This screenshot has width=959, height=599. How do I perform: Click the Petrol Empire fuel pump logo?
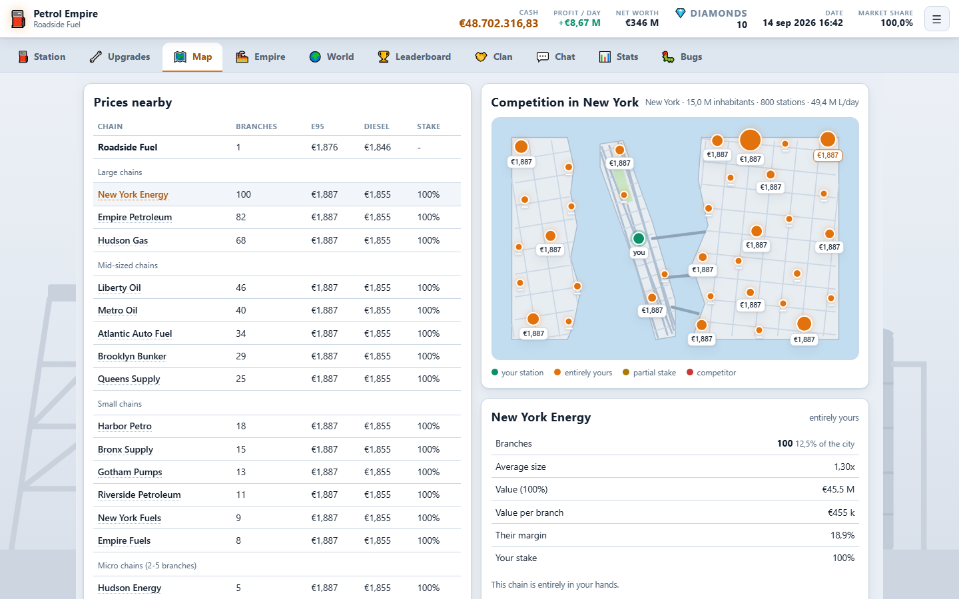(19, 19)
